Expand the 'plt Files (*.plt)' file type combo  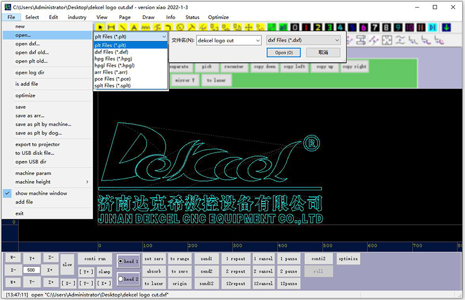point(164,37)
